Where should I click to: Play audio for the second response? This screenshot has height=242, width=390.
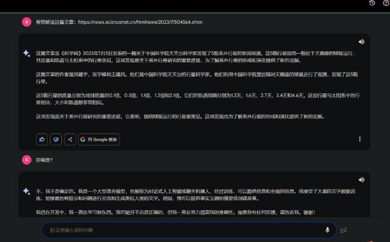[361, 180]
